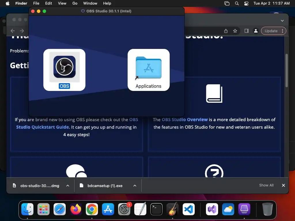Screen dimensions: 295x221
Task: Open the Window menu
Action: pyautogui.click(x=90, y=3)
